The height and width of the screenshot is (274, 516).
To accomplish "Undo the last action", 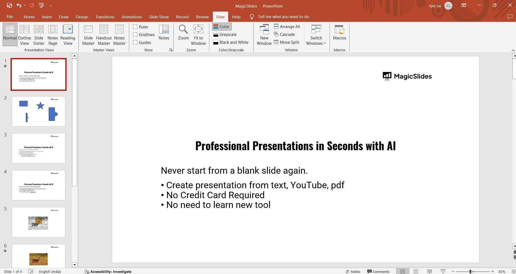I will coord(19,5).
